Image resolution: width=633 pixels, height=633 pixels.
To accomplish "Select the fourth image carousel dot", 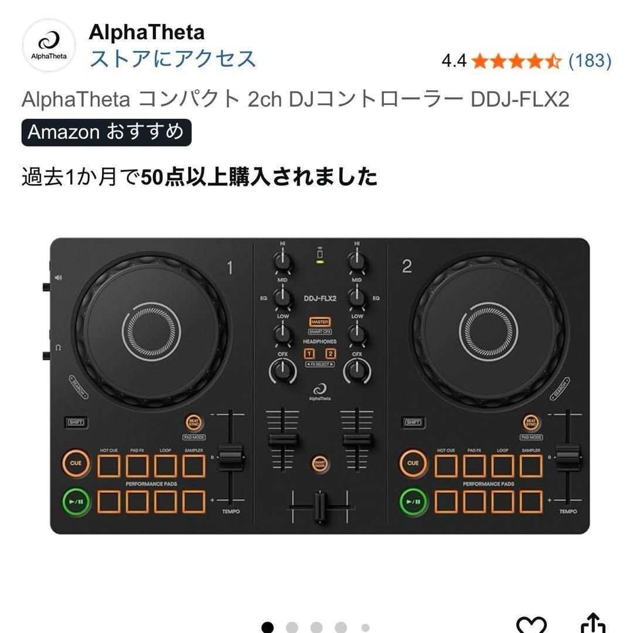I will click(x=341, y=627).
